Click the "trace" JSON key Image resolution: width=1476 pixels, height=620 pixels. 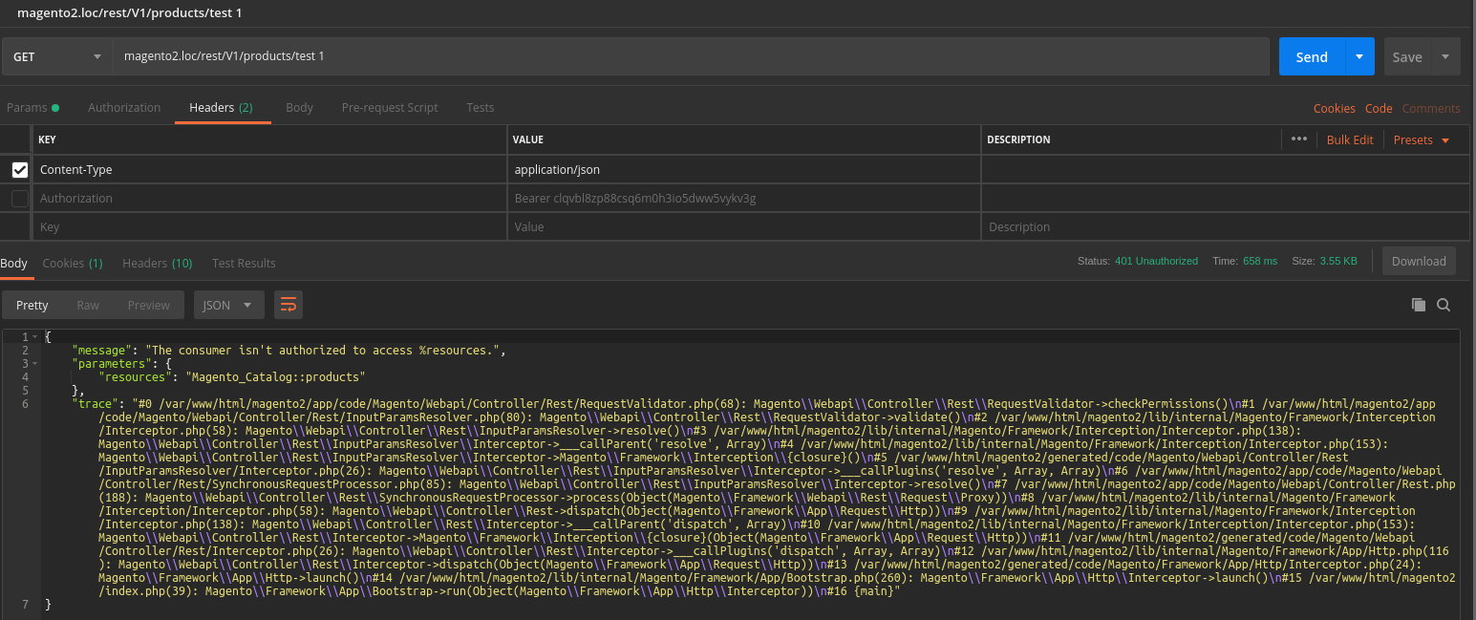pos(95,404)
